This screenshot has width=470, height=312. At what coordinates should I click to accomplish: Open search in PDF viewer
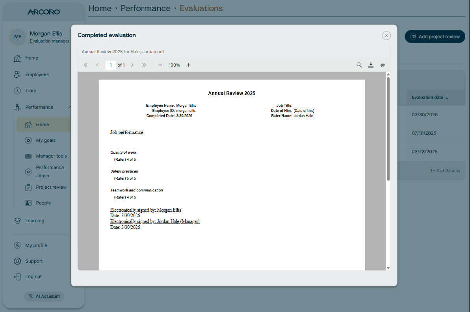(x=359, y=65)
